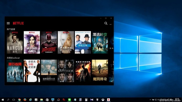Open Task View on the taskbar
Screen dimensions: 182x102
pyautogui.click(x=14, y=100)
